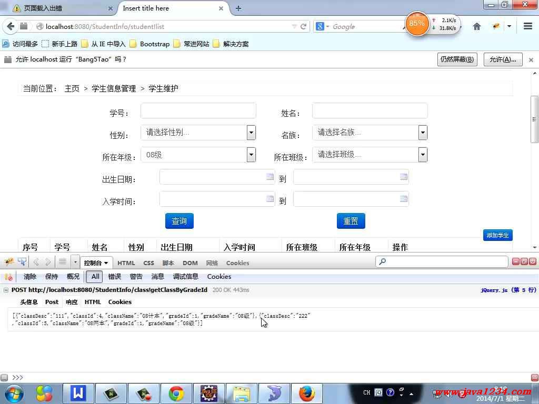Click the 学号 student number input field

(198, 111)
